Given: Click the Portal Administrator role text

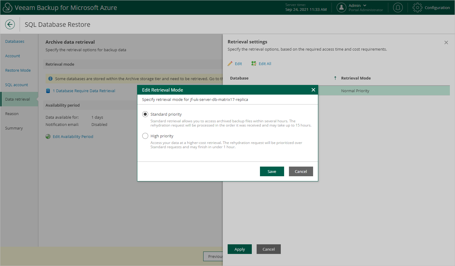Looking at the screenshot, I should 366,10.
